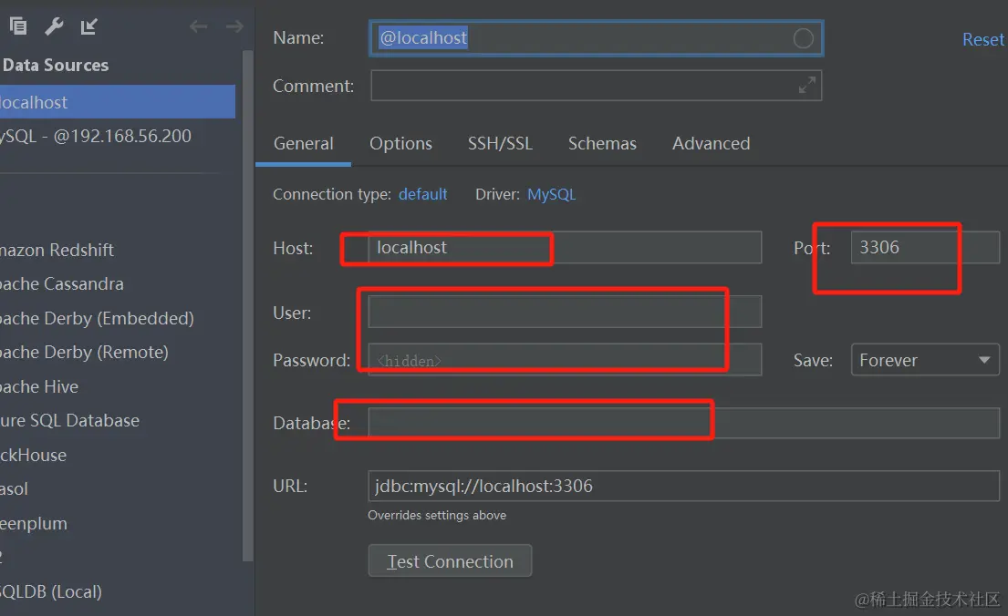This screenshot has width=1008, height=616.
Task: Switch to the General tab
Action: [x=304, y=143]
